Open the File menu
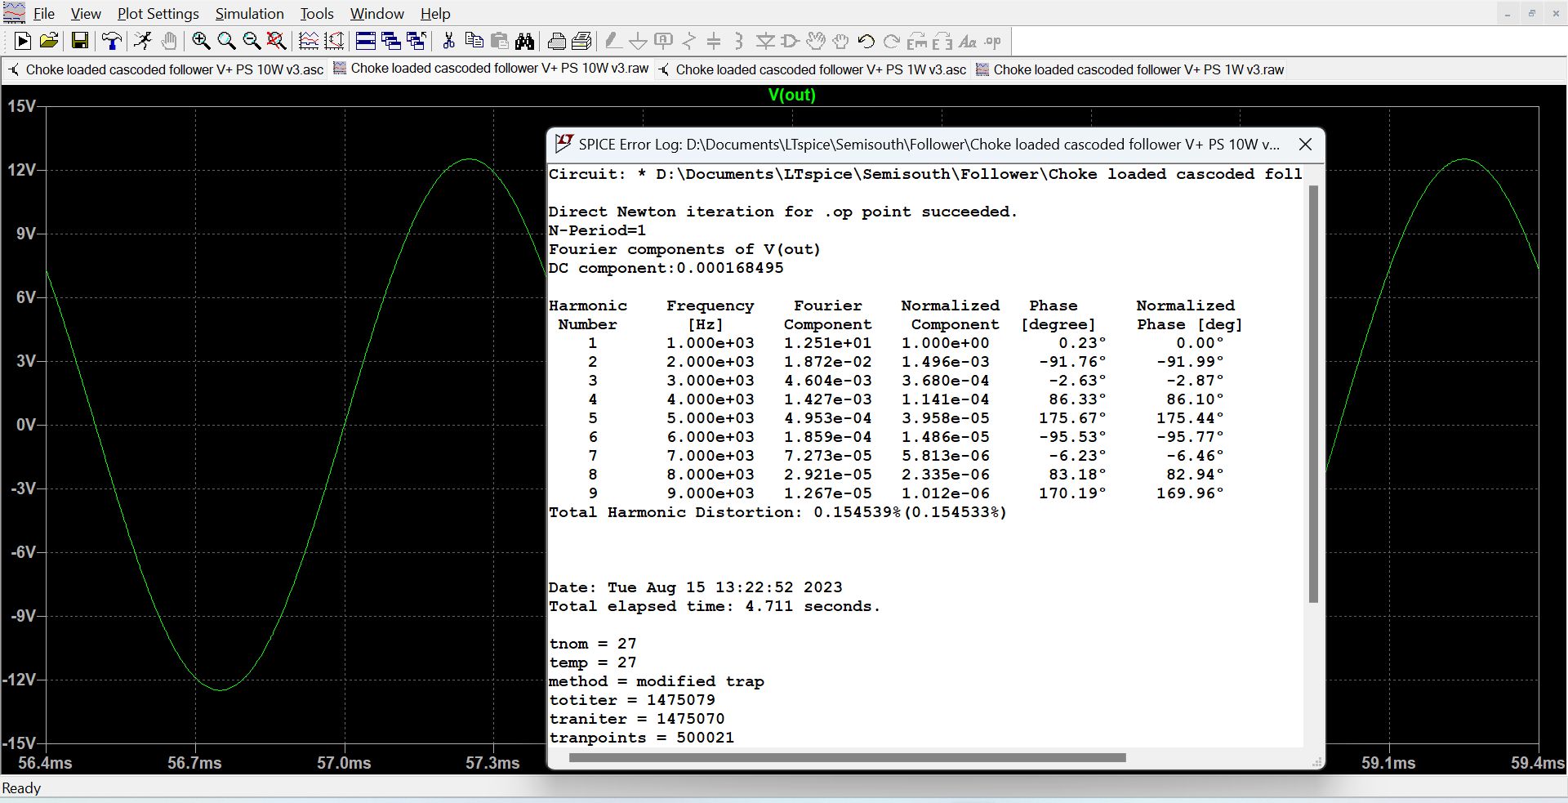 [44, 14]
